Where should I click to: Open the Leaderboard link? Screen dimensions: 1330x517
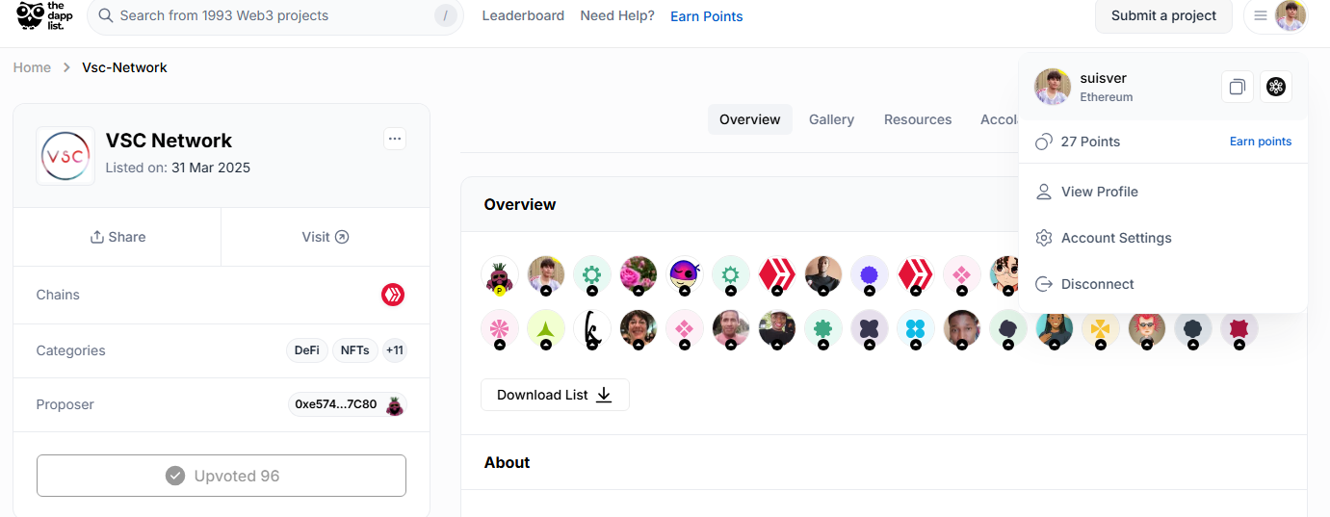[x=523, y=15]
